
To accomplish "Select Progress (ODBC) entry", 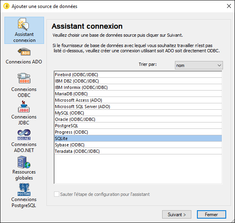I will [138, 132].
